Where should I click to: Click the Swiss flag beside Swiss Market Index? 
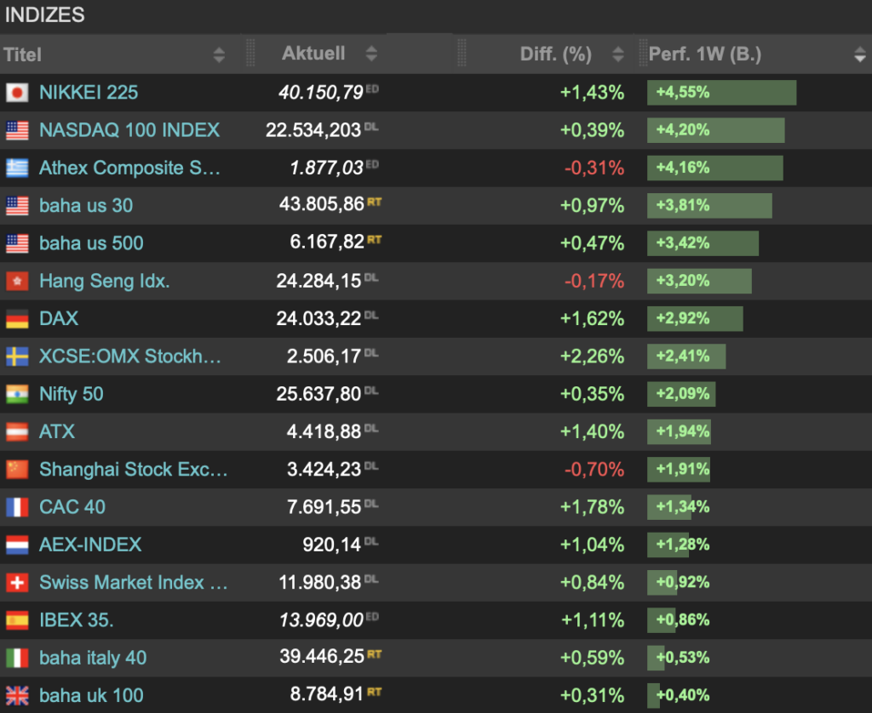[17, 583]
